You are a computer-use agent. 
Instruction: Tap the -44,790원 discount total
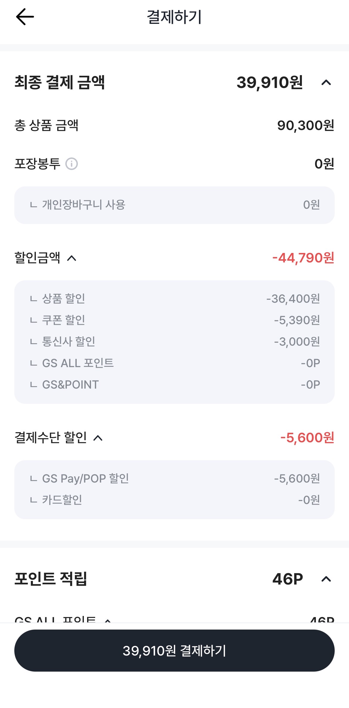tap(303, 258)
